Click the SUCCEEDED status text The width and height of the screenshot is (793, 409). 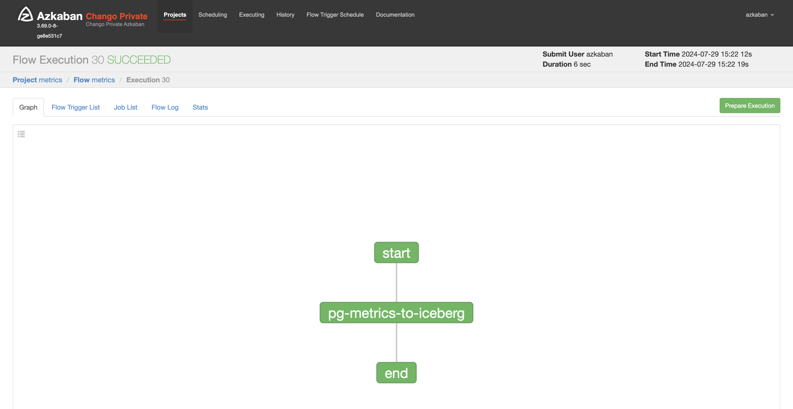[x=139, y=60]
